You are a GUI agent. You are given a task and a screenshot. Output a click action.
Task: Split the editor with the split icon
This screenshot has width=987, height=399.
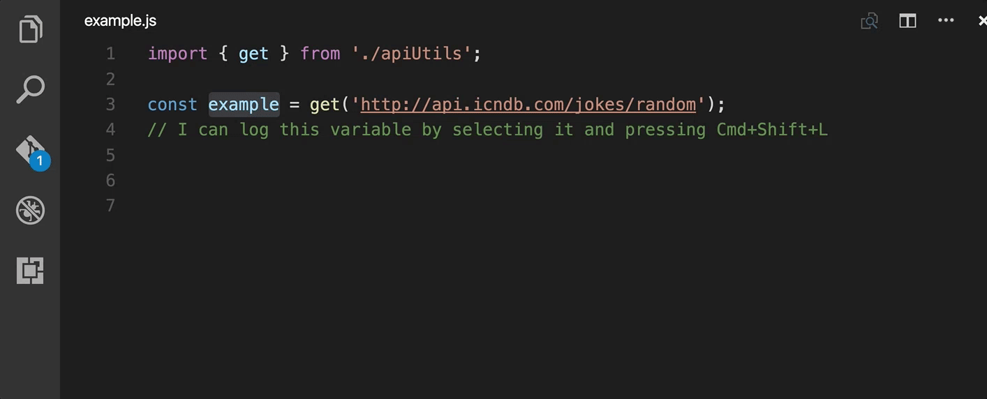coord(907,21)
